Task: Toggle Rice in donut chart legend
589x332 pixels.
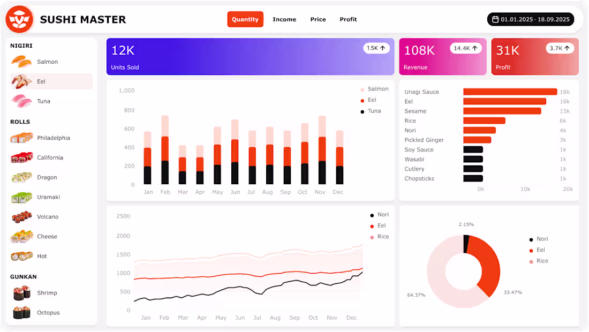Action: (x=539, y=261)
